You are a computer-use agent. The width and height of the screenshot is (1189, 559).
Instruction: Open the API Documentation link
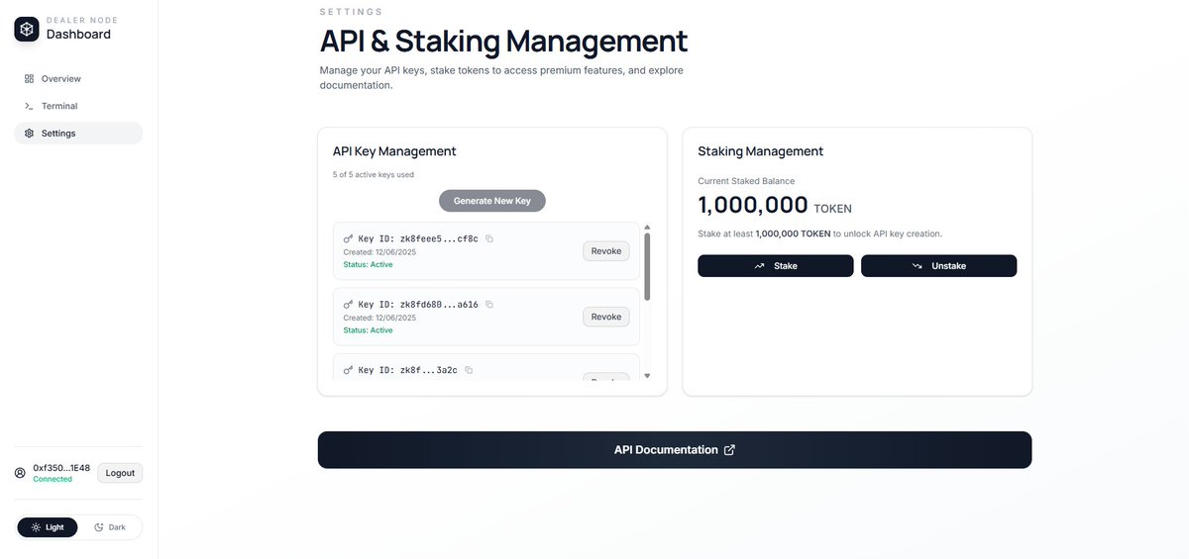click(x=675, y=450)
